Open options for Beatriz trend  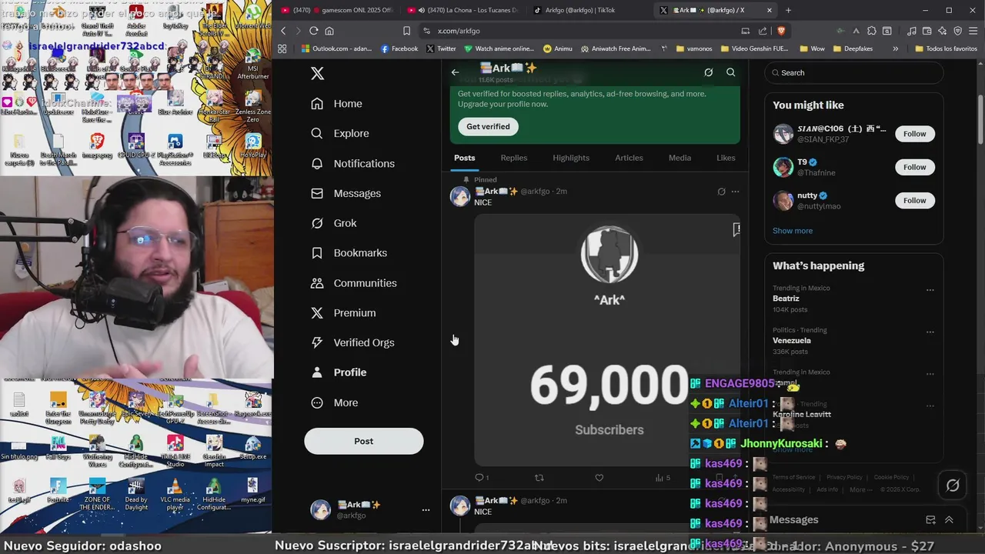[x=930, y=290]
